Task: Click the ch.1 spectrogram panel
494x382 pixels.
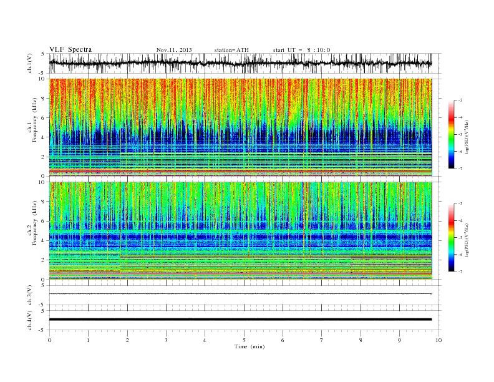Action: [x=240, y=127]
